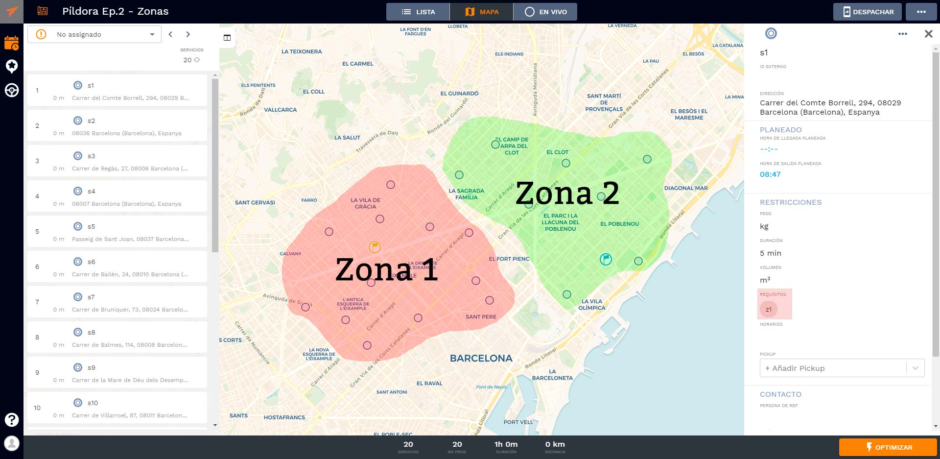
Task: Click the BARCELONA map label
Action: [x=481, y=358]
